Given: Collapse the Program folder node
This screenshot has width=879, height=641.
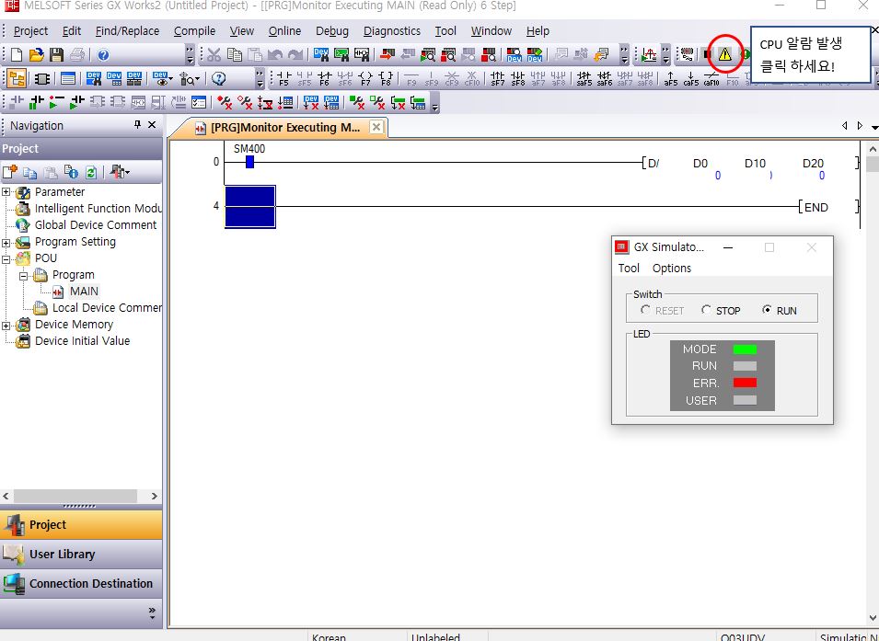Looking at the screenshot, I should [x=24, y=276].
